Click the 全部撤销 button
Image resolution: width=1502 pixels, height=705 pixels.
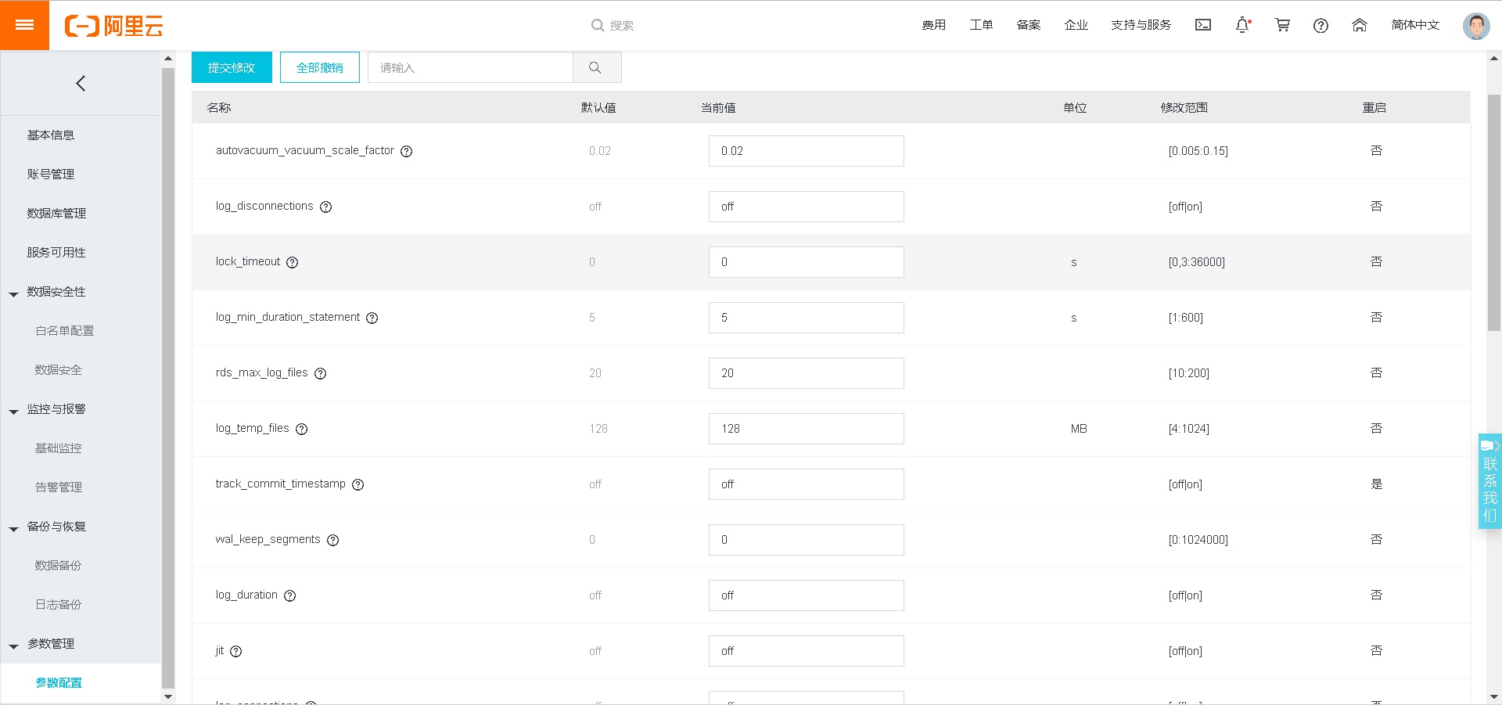point(319,68)
